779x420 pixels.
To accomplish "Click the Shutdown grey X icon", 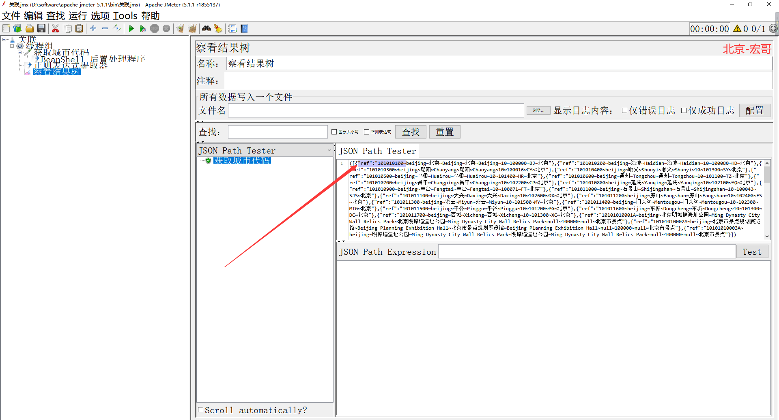I will [166, 28].
